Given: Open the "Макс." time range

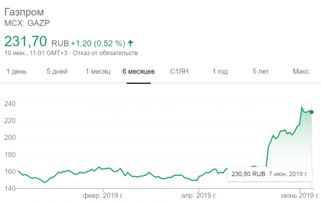Looking at the screenshot, I should (302, 72).
